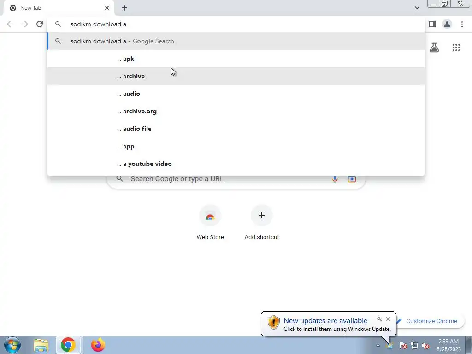
Task: Click the Chrome taskbar icon
Action: tap(68, 345)
